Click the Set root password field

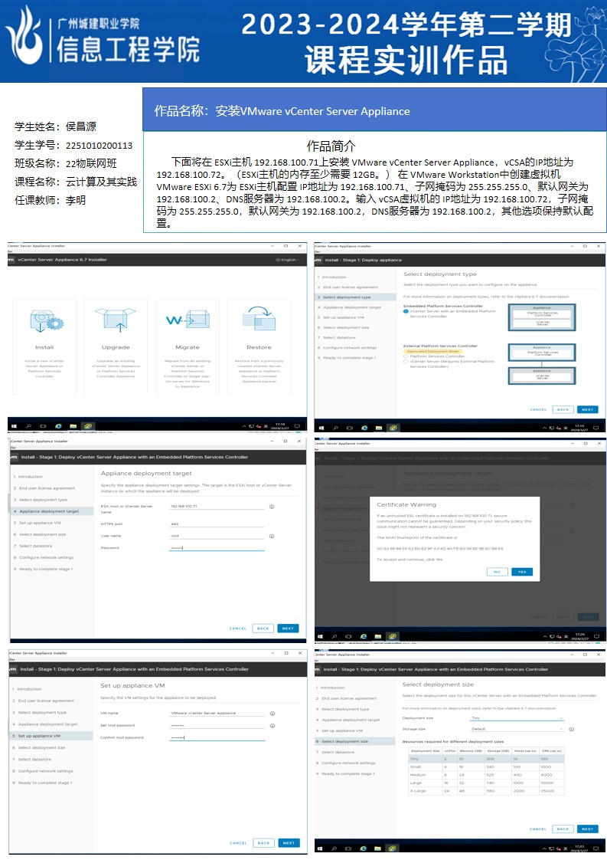click(217, 725)
